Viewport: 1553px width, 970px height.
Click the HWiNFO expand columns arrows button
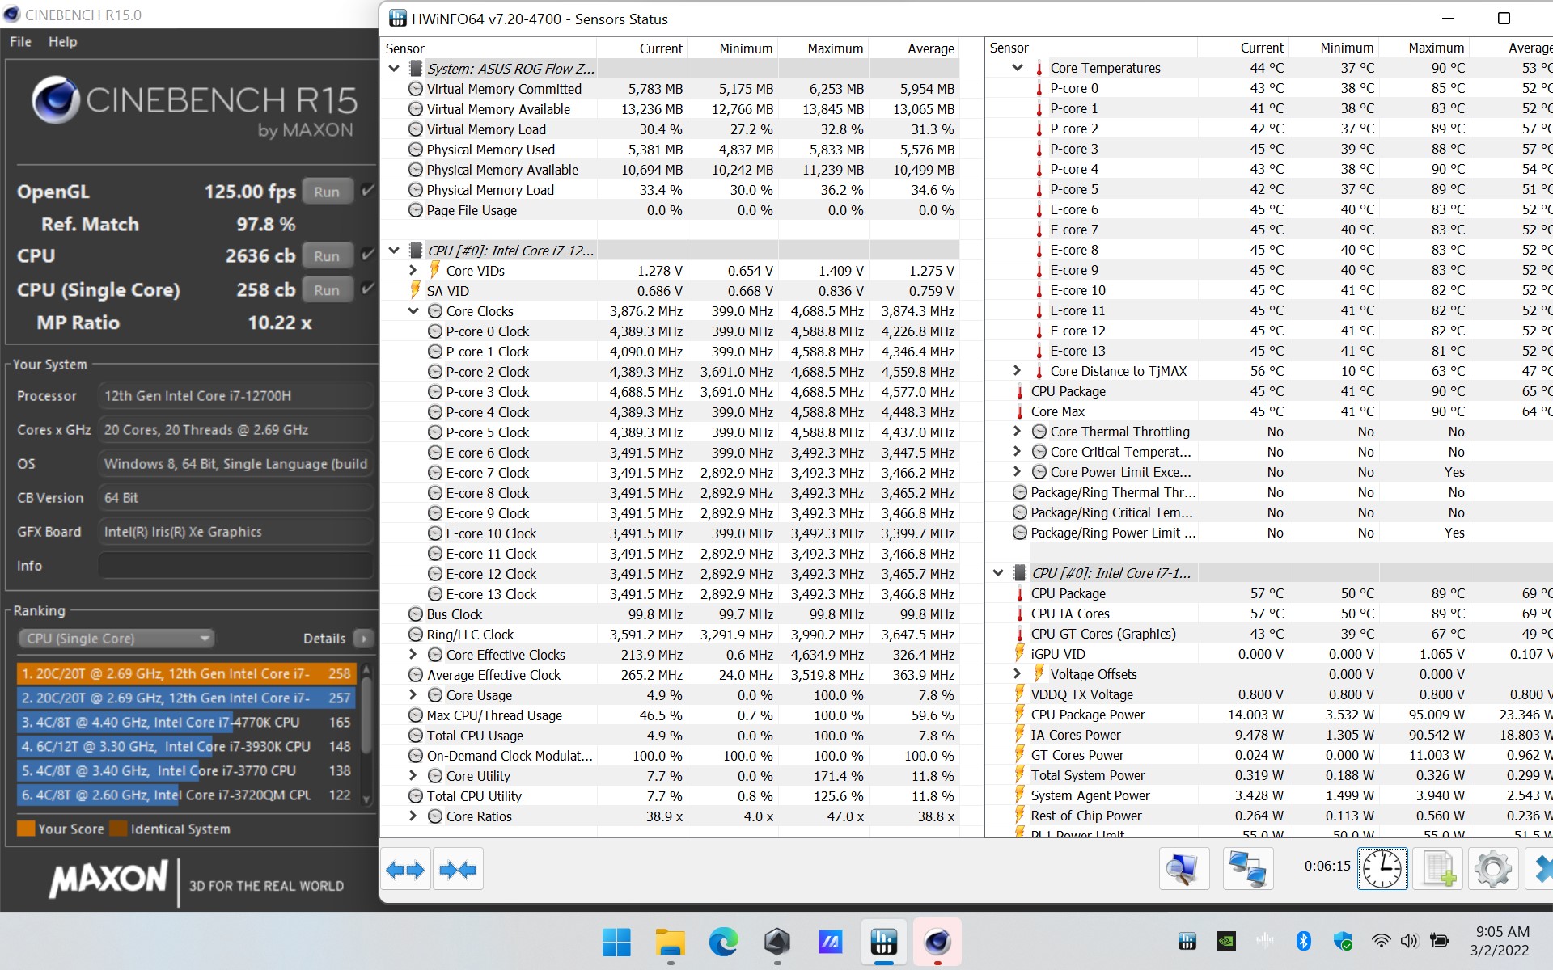pyautogui.click(x=405, y=870)
